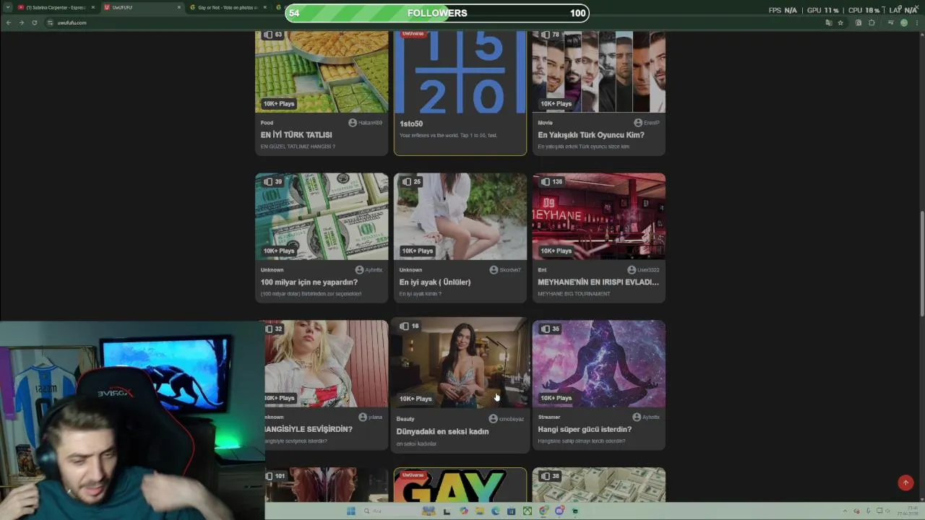The height and width of the screenshot is (520, 925).
Task: Click the red MEYHANE bar thumbnail
Action: pos(599,217)
